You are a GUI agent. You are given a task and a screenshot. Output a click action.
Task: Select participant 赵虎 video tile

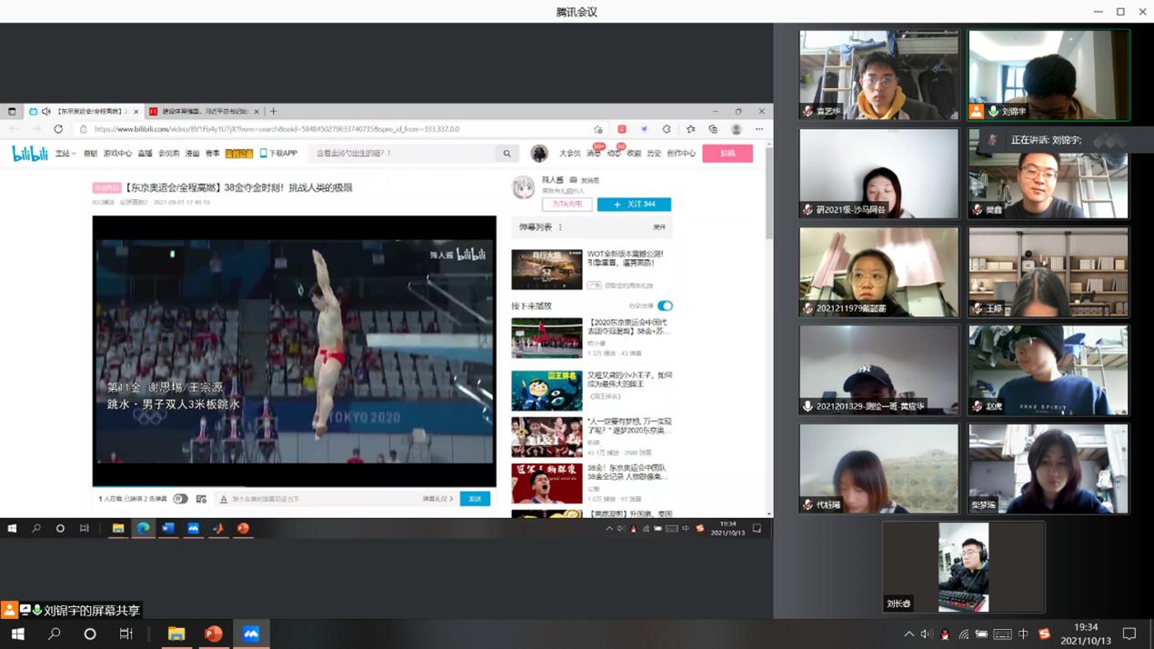[1049, 370]
